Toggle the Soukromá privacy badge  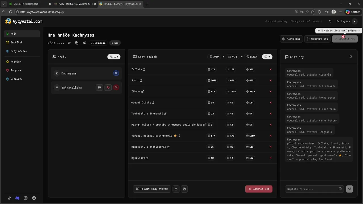[x=98, y=43]
